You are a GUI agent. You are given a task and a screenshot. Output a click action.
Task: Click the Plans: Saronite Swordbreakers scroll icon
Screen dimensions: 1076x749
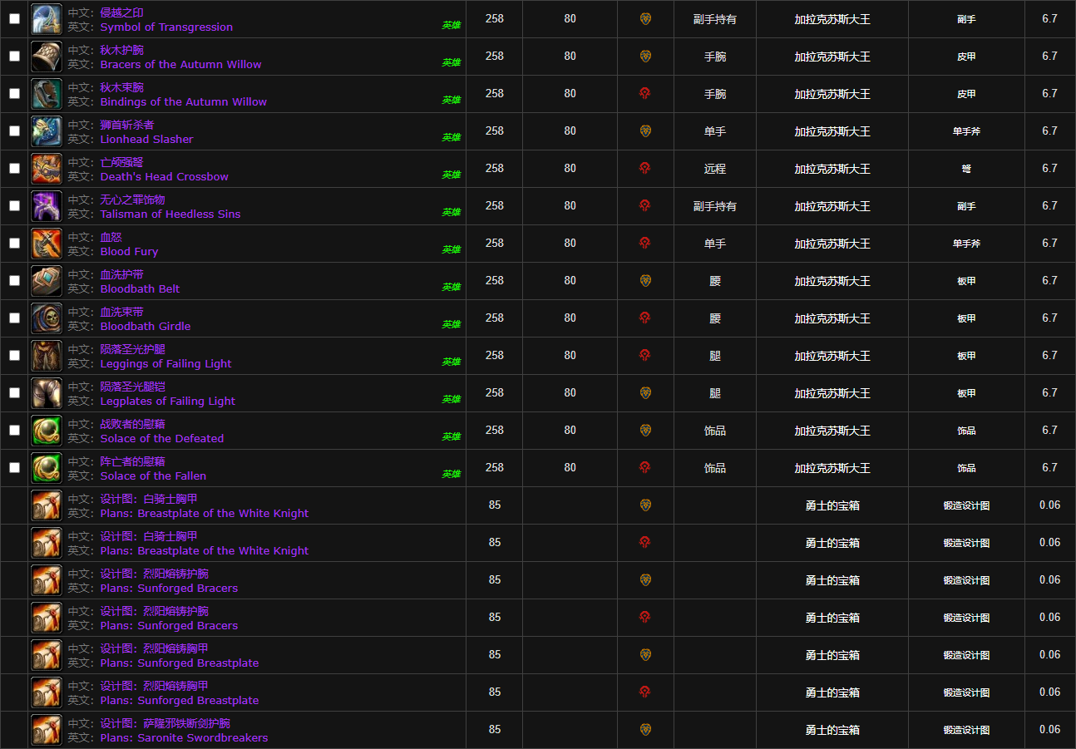[47, 730]
